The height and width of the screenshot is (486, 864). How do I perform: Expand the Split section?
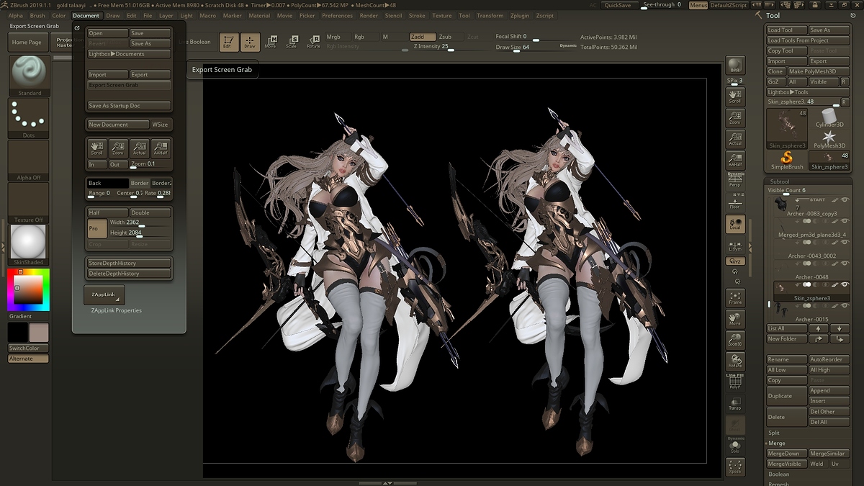point(774,433)
